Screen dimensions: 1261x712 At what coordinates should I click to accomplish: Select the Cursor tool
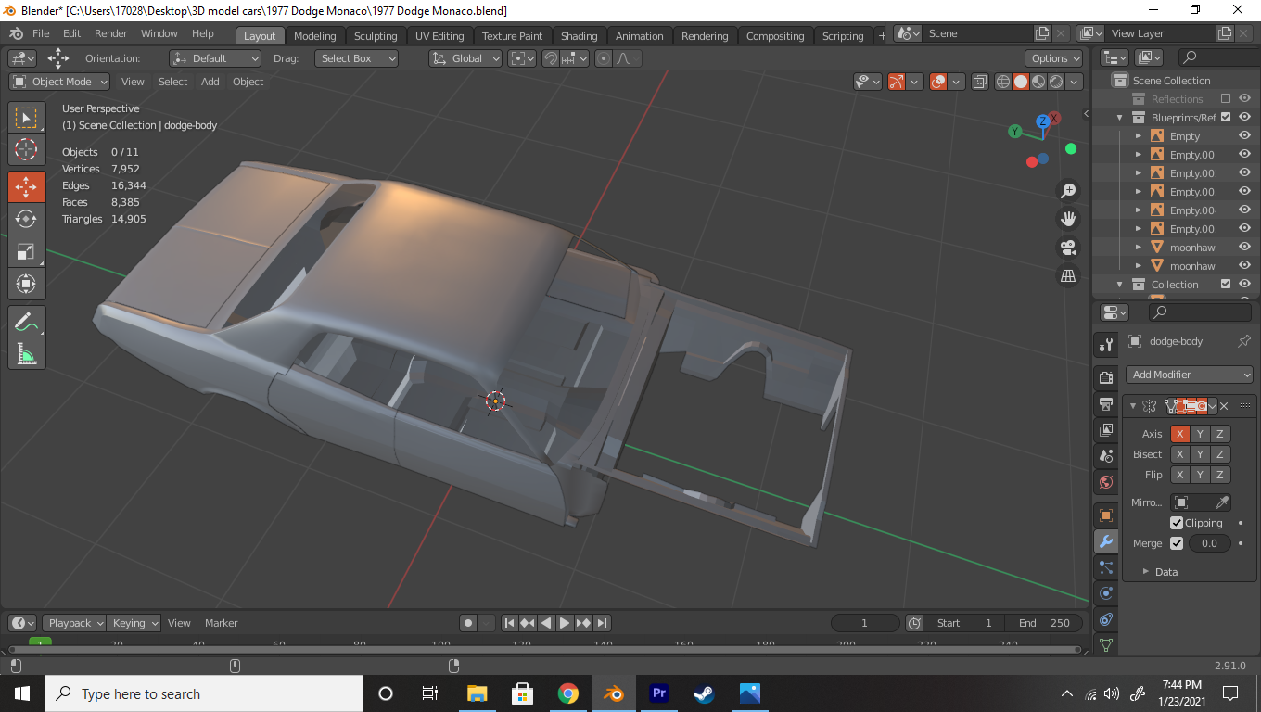point(26,149)
